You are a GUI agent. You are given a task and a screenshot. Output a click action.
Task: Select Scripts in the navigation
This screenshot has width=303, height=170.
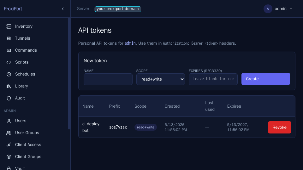click(x=22, y=62)
